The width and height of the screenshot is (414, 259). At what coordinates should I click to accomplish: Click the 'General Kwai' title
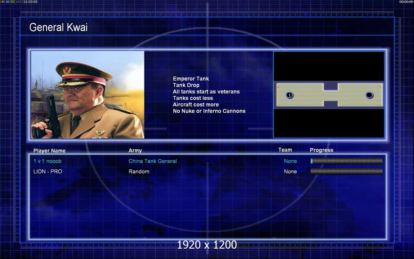(58, 27)
